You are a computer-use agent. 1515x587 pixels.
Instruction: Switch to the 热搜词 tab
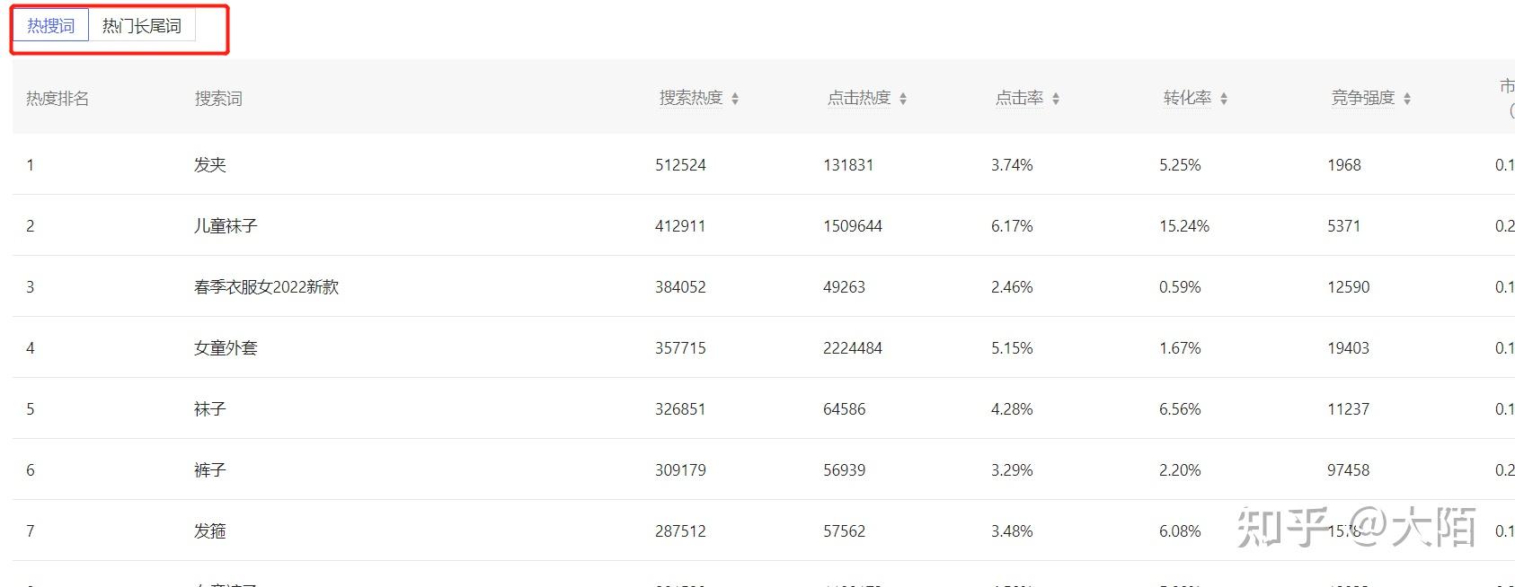pyautogui.click(x=50, y=26)
